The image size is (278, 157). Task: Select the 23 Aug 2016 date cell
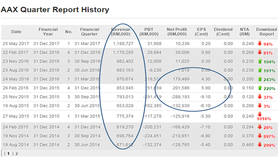[x=16, y=70]
